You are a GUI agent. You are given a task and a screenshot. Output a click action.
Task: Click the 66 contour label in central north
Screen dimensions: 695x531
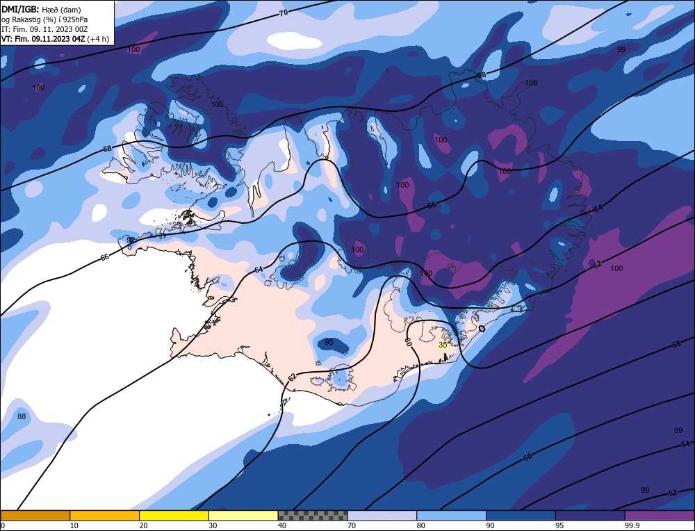[432, 205]
